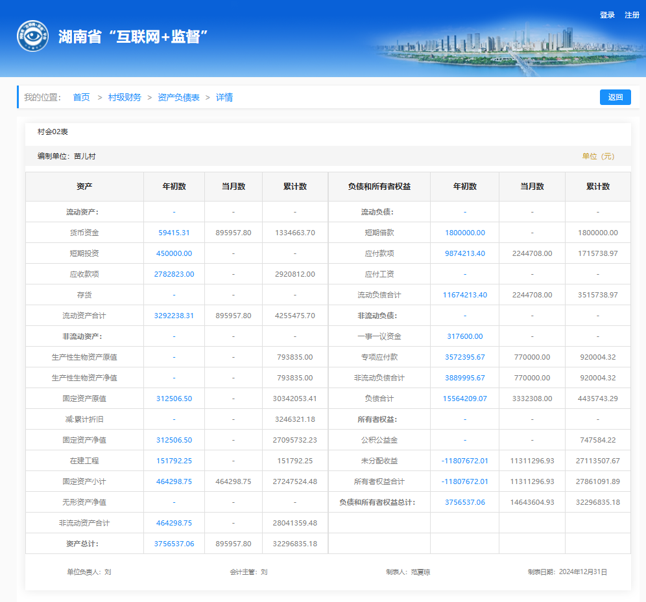Click 编制单位: 苗儿村 label
The image size is (646, 602).
point(67,156)
